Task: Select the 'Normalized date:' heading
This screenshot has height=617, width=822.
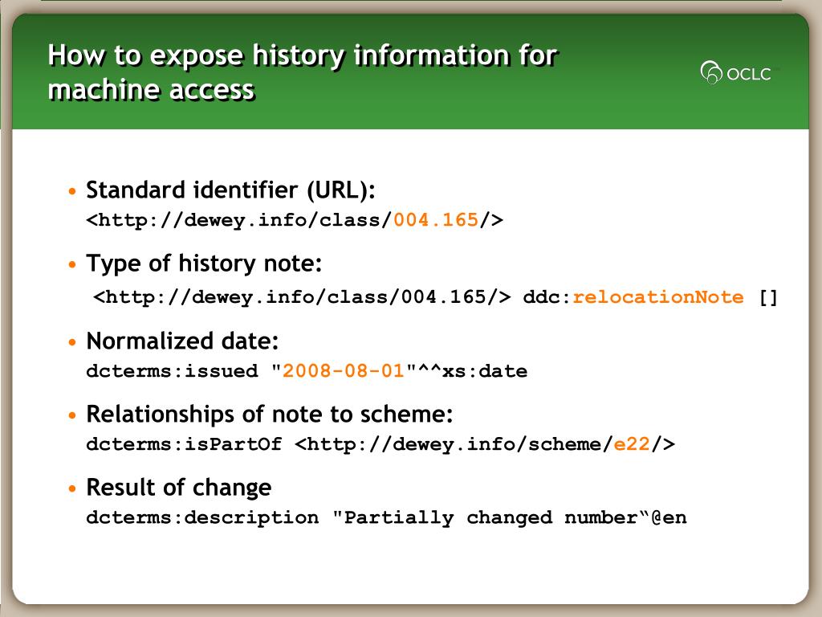Action: click(x=182, y=341)
